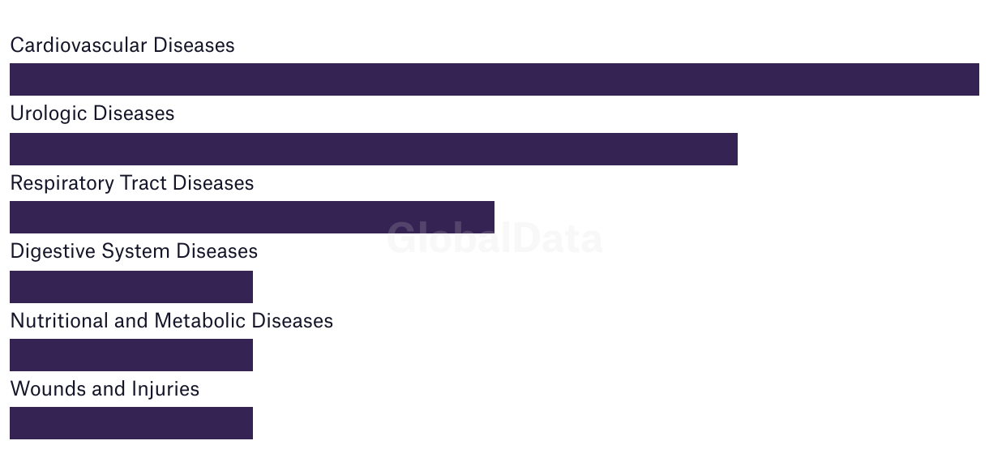The width and height of the screenshot is (989, 475).
Task: Select the Digestive System Diseases bar
Action: pyautogui.click(x=131, y=287)
